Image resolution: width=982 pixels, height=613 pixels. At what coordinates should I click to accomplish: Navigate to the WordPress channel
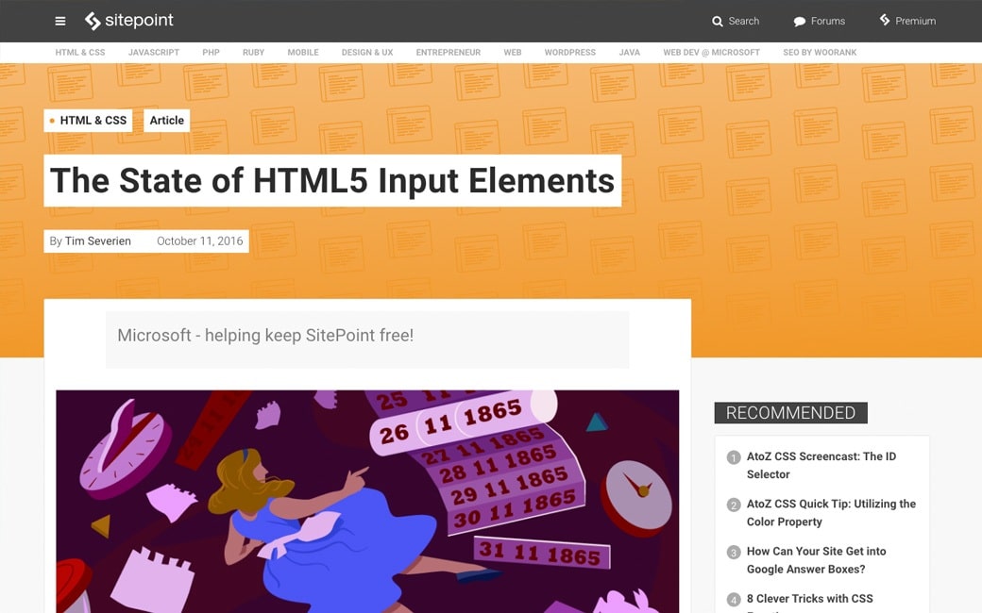(x=569, y=53)
